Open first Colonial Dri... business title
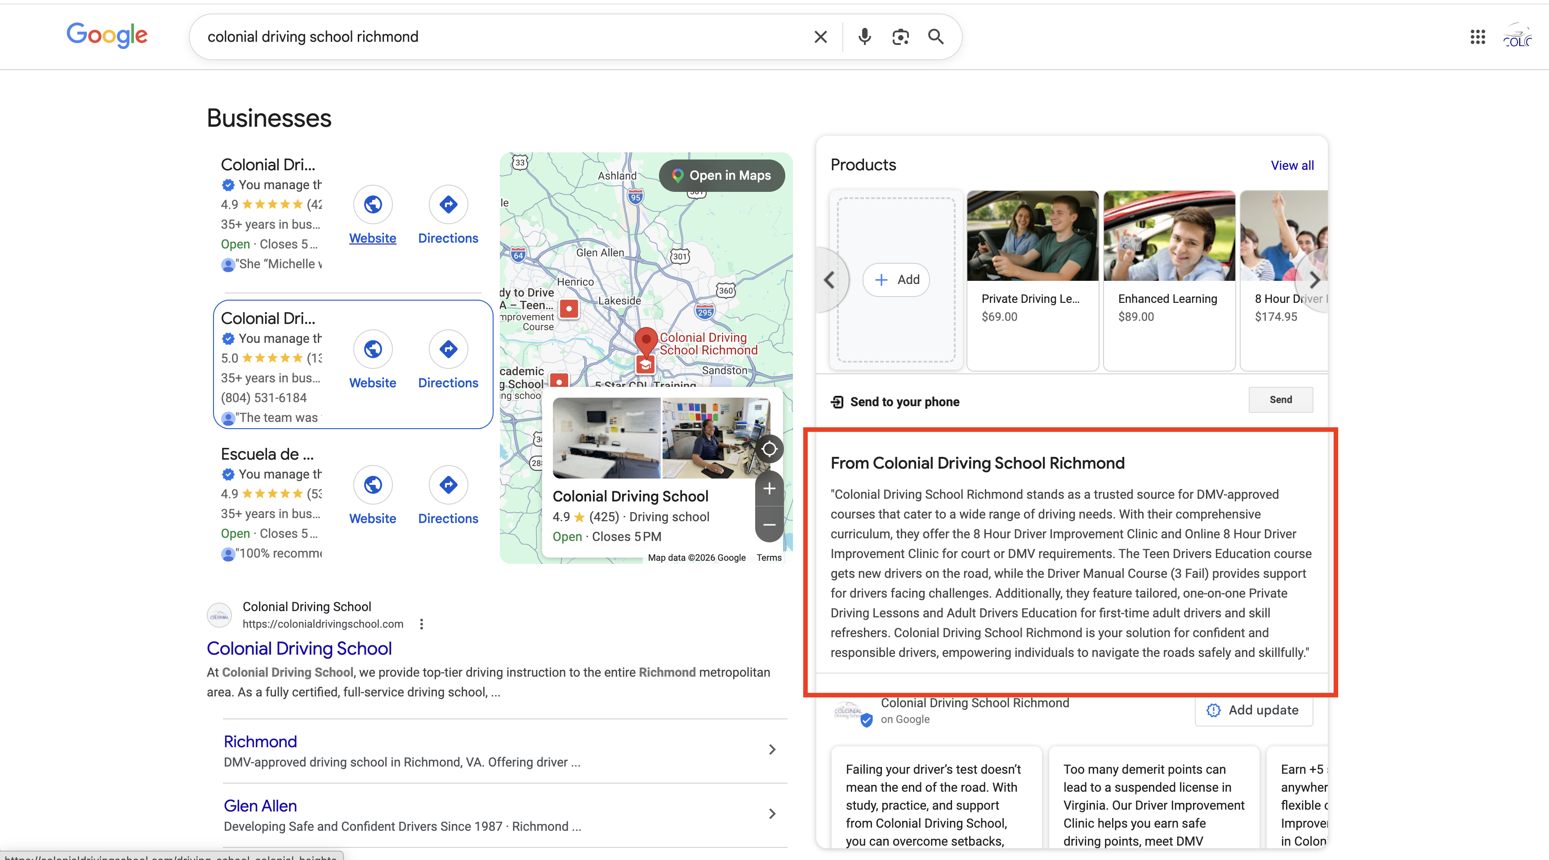 pos(267,164)
